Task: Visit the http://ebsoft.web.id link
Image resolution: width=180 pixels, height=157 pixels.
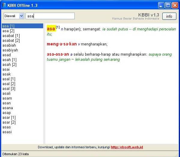Action: click(x=127, y=147)
